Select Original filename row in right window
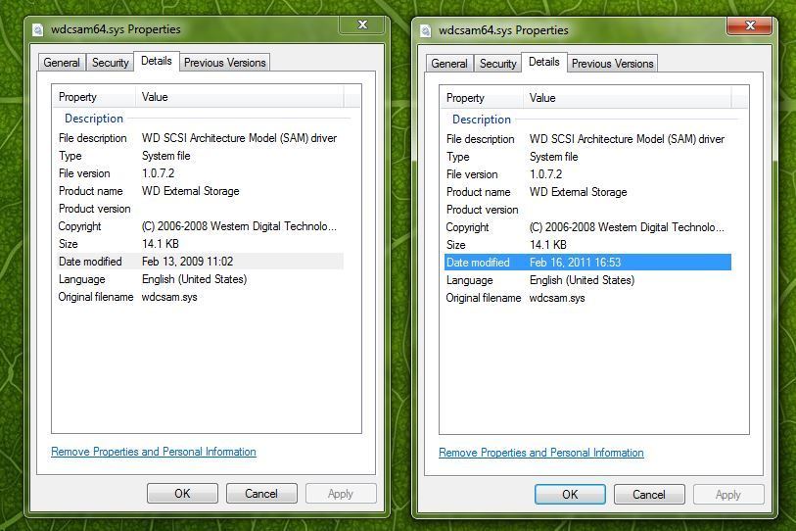796x531 pixels. 587,298
